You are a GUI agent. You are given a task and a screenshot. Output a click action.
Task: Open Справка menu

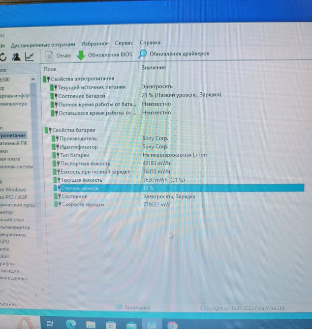150,42
